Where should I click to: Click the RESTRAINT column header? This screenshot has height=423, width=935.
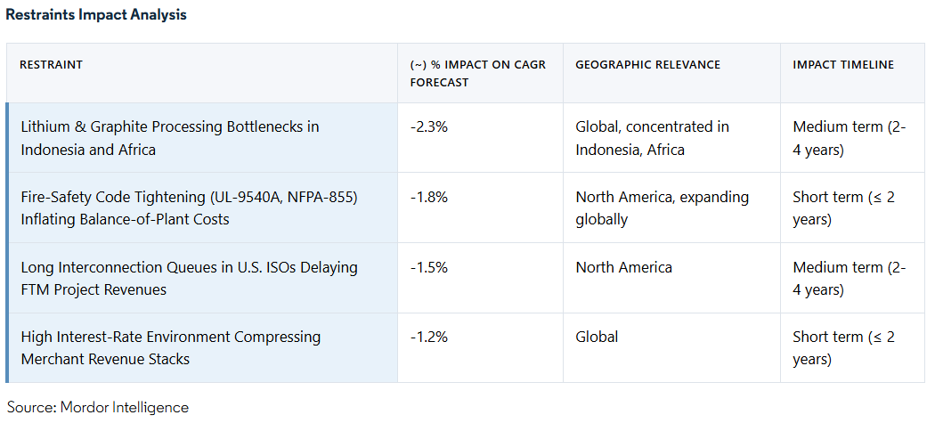[52, 65]
